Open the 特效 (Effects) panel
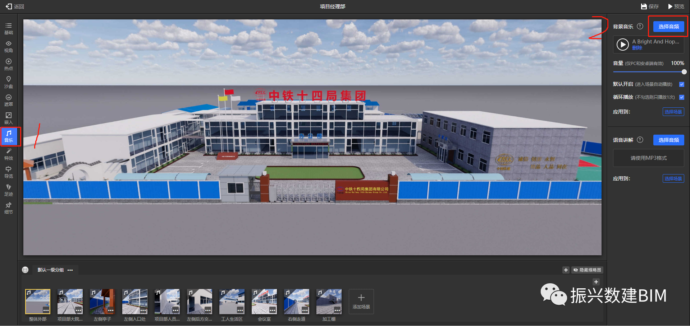Image resolution: width=690 pixels, height=326 pixels. 9,154
